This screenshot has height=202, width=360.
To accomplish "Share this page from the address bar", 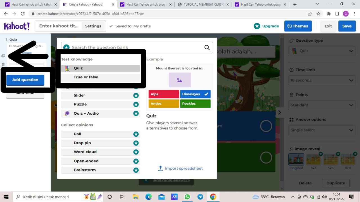I will tap(310, 14).
